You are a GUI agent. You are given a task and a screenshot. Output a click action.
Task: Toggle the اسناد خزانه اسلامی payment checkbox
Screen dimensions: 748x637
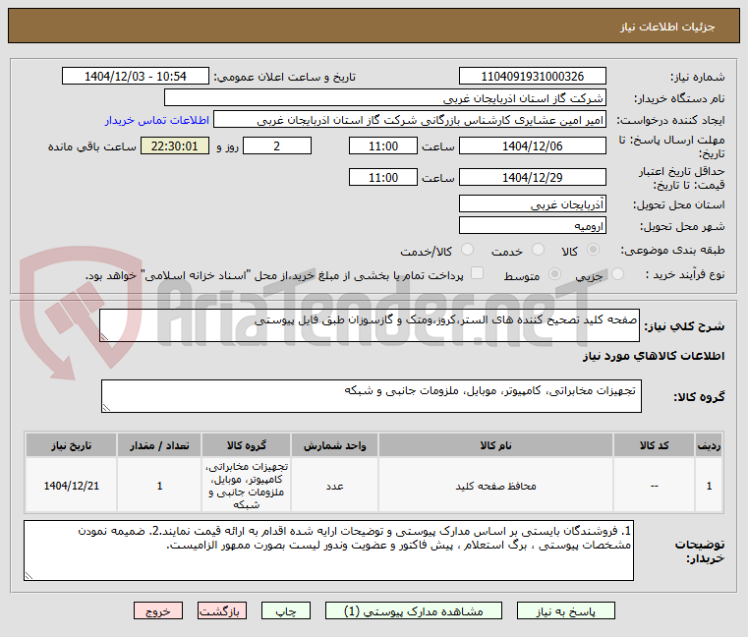point(477,273)
